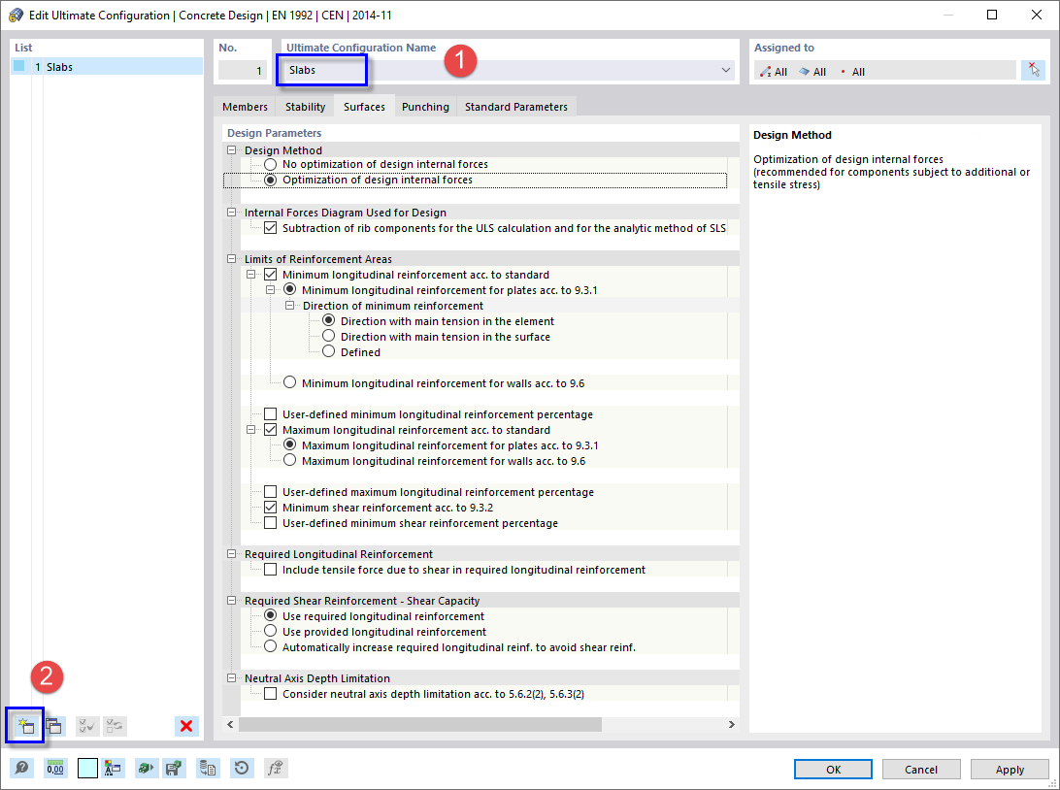1060x790 pixels.
Task: Collapse the Limits of Reinforcement Areas section
Action: [231, 258]
